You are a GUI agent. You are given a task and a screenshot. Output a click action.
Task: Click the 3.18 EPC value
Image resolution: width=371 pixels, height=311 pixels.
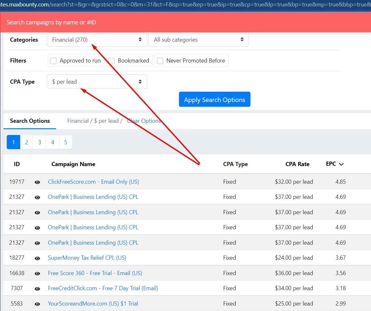click(341, 288)
